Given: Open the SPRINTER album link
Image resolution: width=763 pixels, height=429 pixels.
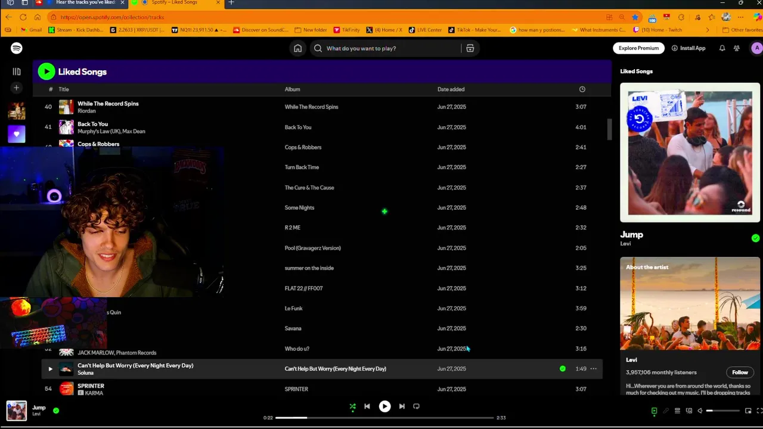Looking at the screenshot, I should click(296, 389).
